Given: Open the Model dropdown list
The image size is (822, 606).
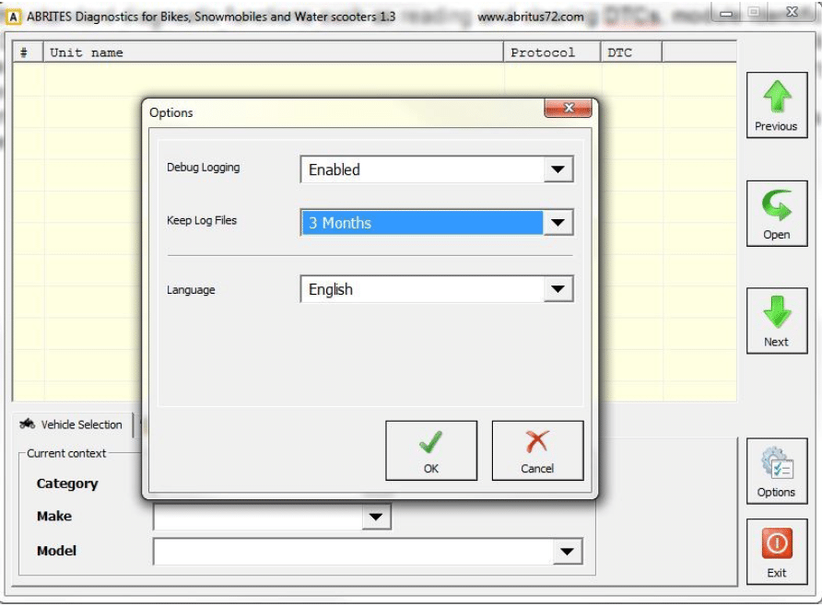Looking at the screenshot, I should (x=567, y=552).
